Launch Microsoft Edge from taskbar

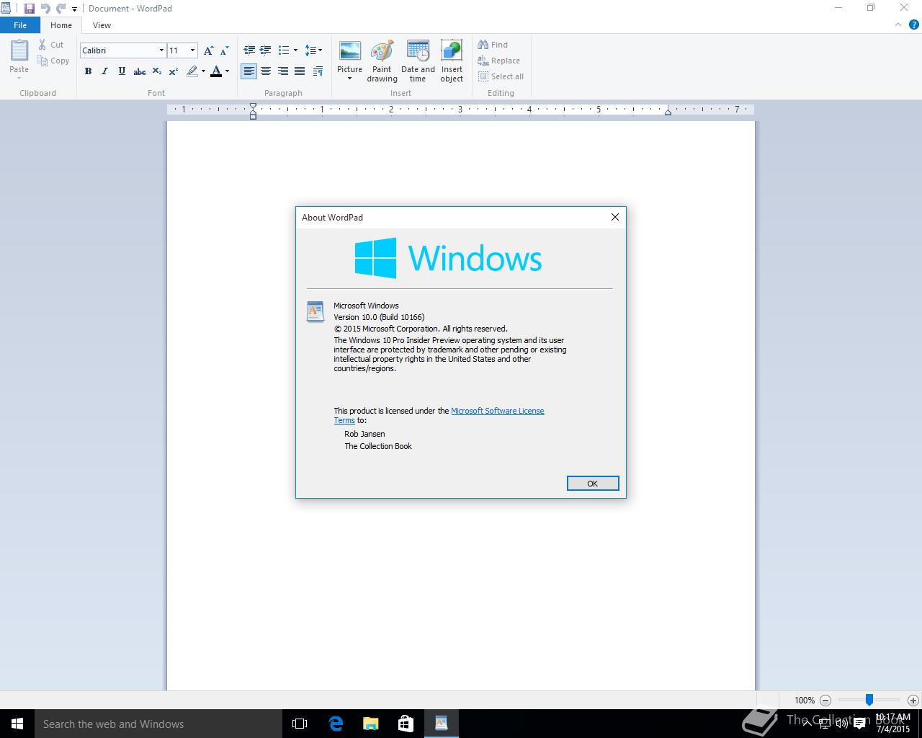click(335, 724)
